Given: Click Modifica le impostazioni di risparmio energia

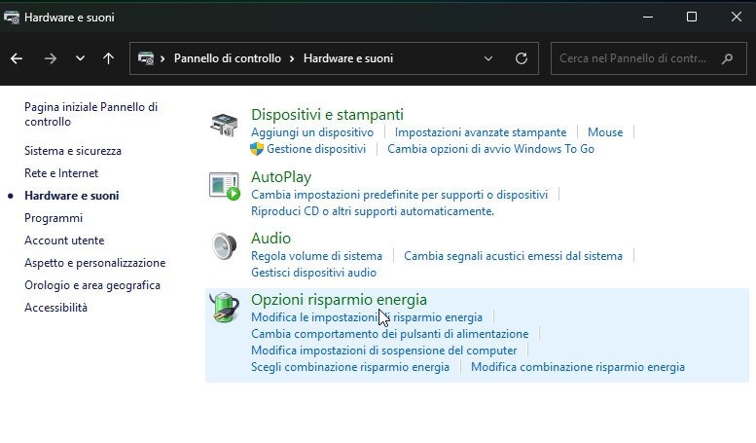Looking at the screenshot, I should 367,317.
